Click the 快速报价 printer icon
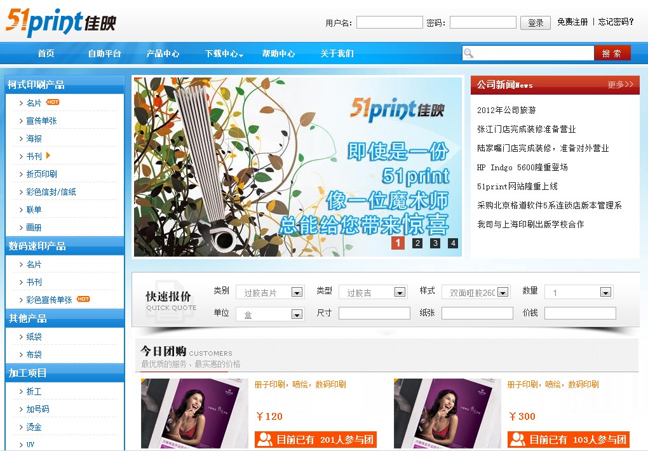The height and width of the screenshot is (451, 648). 171,301
